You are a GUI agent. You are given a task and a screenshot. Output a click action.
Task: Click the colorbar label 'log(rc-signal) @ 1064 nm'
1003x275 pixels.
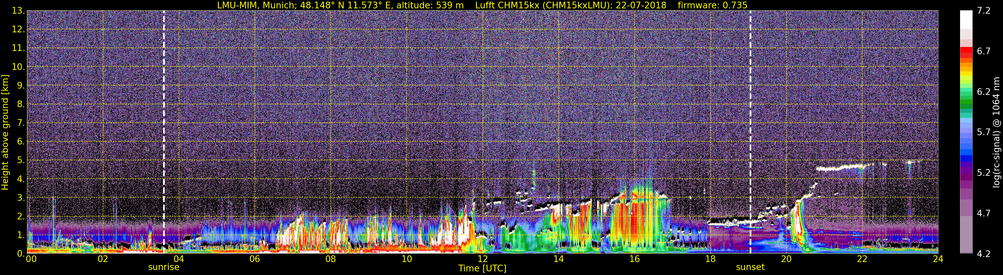point(996,132)
